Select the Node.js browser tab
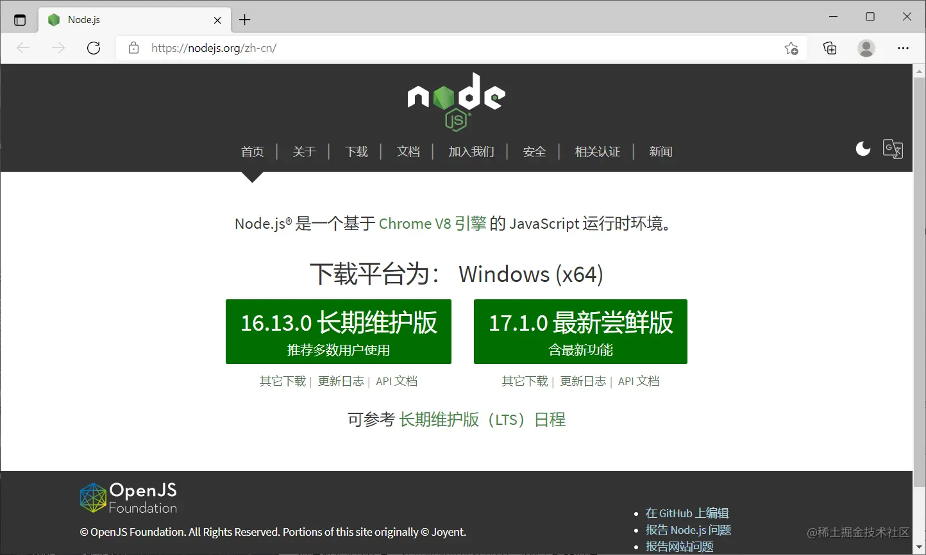 pos(135,20)
